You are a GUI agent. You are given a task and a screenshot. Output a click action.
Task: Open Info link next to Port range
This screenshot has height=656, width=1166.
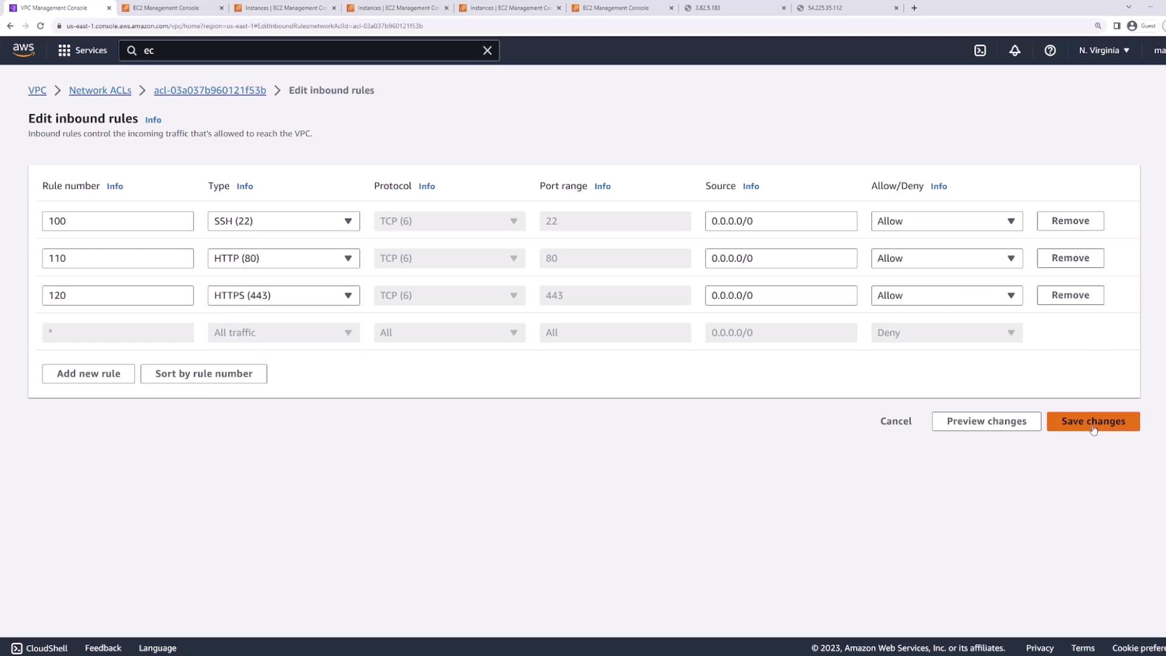click(602, 186)
